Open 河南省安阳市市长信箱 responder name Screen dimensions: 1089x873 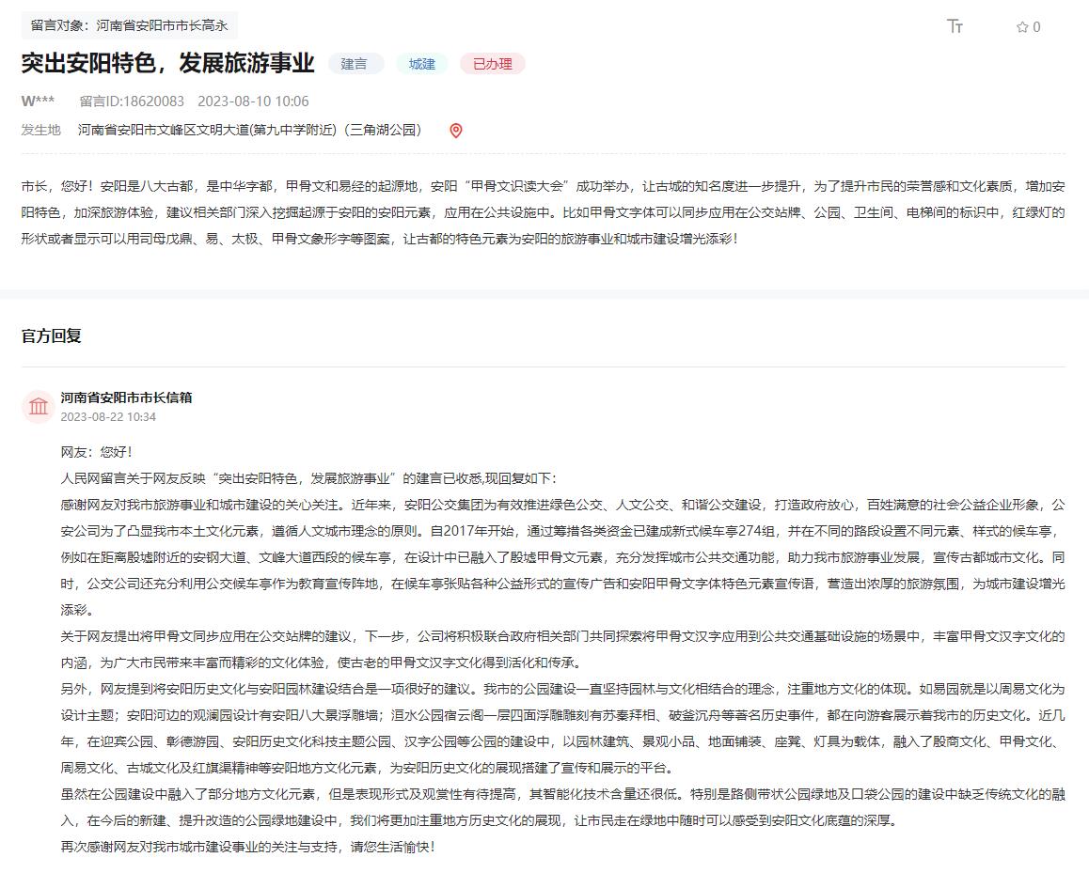click(x=126, y=398)
